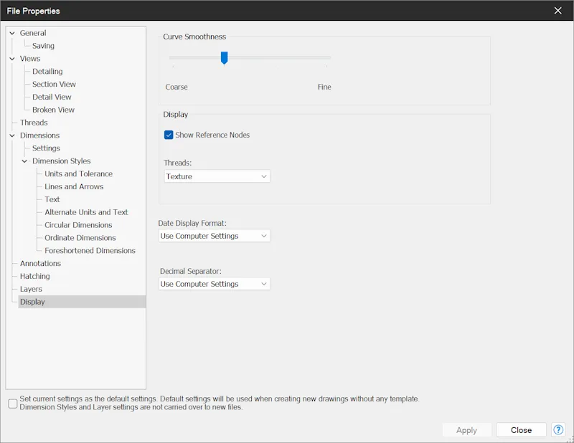
Task: Open Settings under Dimensions
Action: 46,148
